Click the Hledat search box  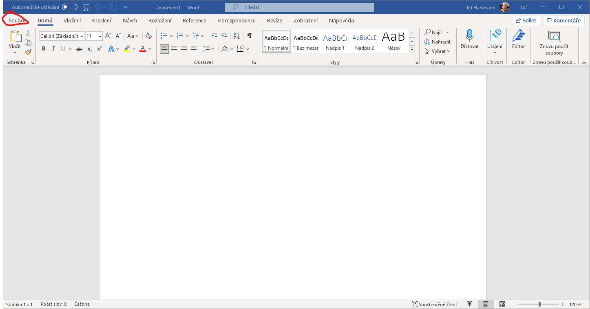[300, 7]
